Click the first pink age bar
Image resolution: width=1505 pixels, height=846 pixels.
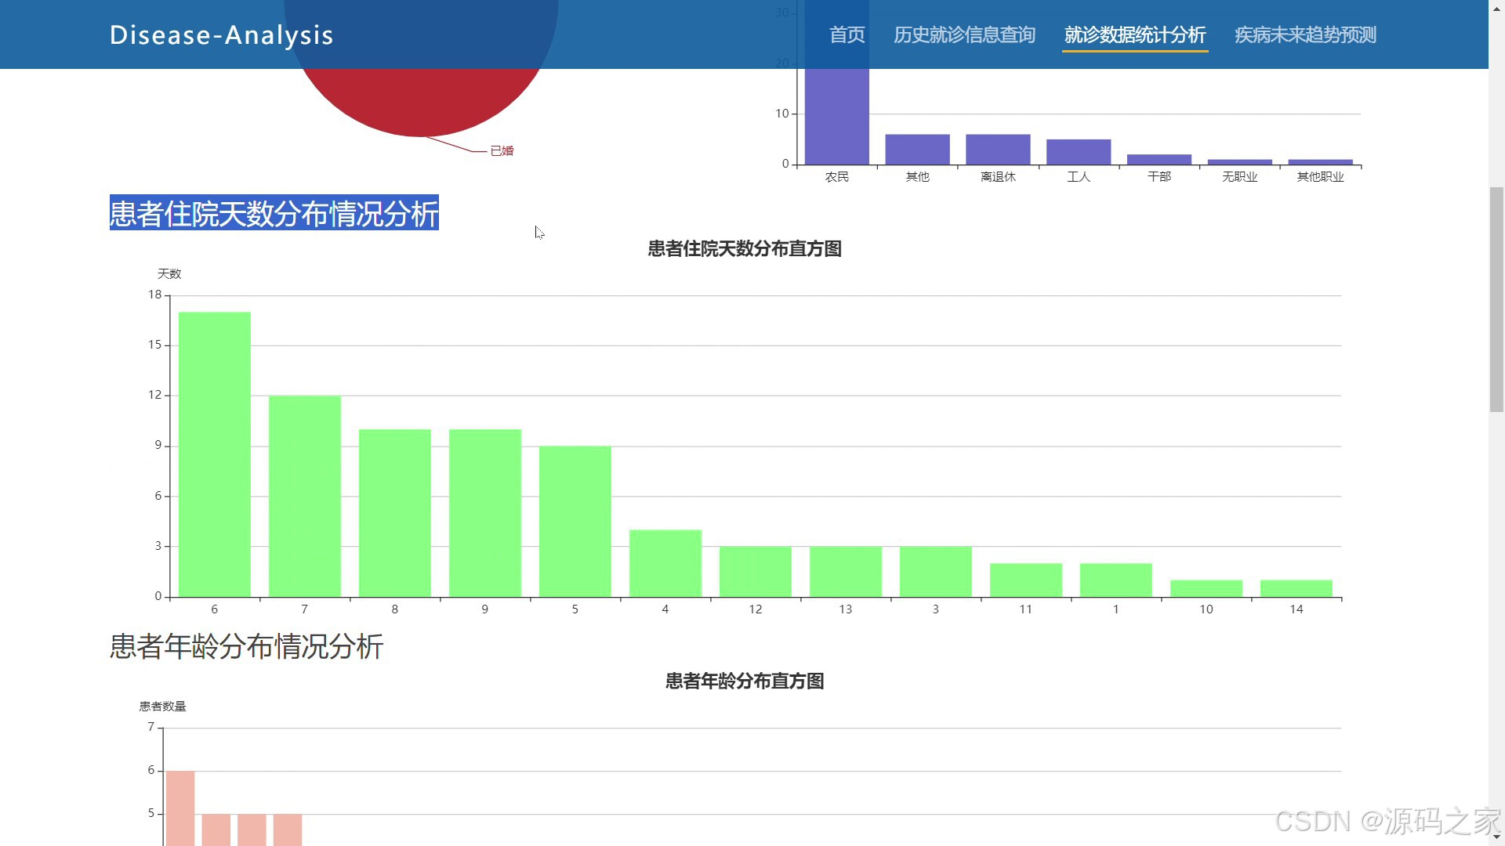pos(180,807)
